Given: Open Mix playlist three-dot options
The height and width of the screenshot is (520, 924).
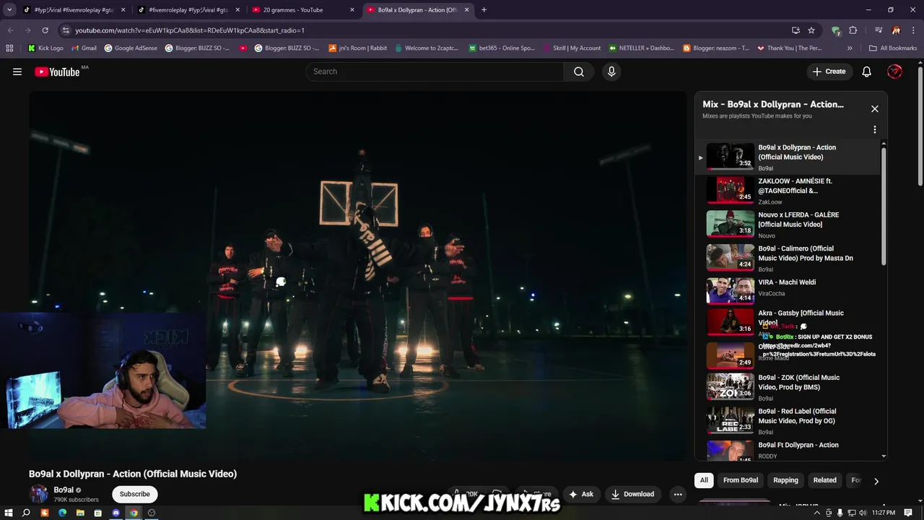Looking at the screenshot, I should (x=875, y=130).
